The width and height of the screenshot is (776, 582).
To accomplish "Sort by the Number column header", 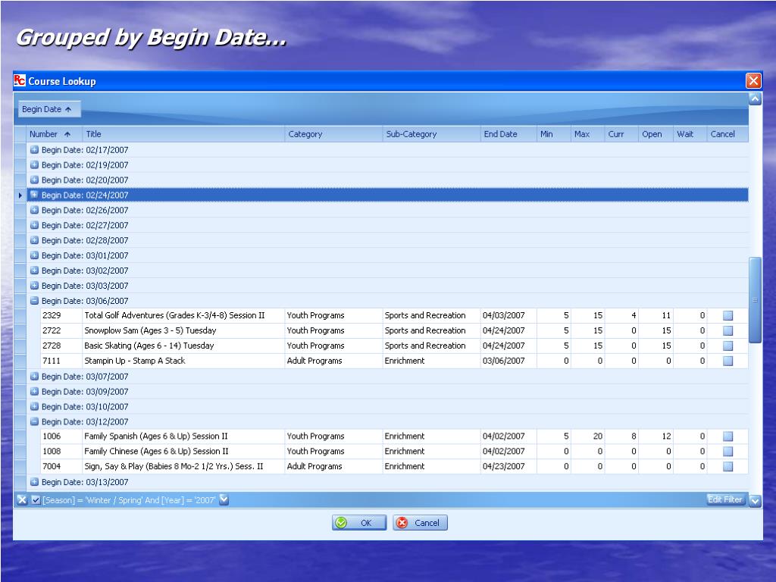I will [x=55, y=134].
